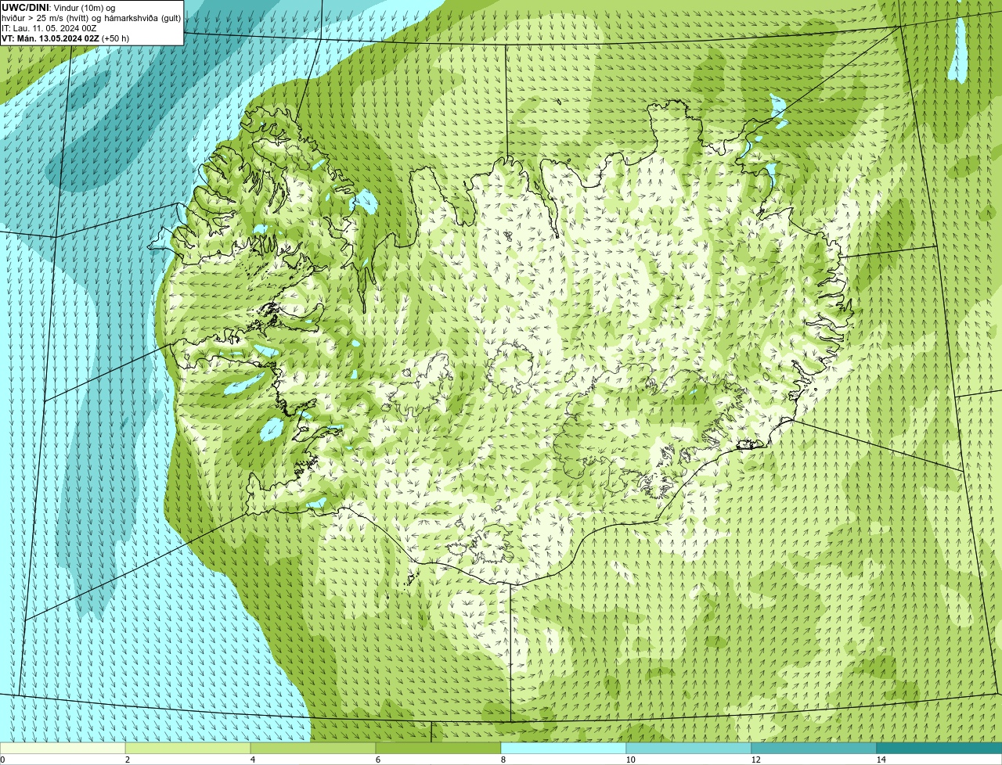Choose the 6–8 m/s dark green legend swatch
The image size is (1002, 765).
pos(438,749)
